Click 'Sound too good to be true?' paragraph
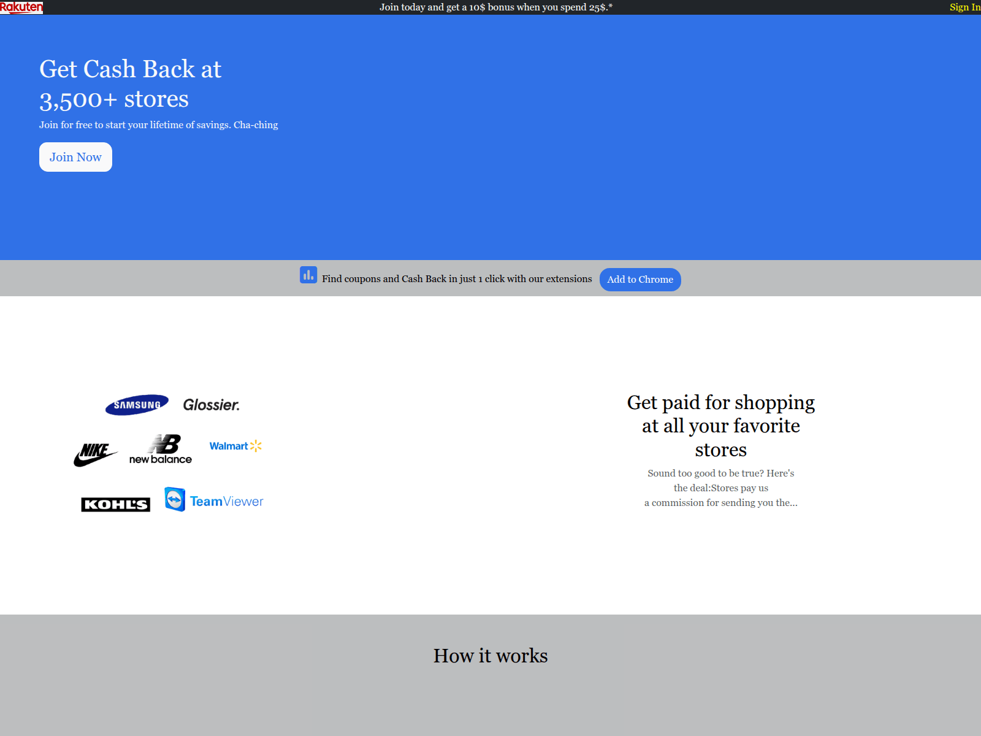The image size is (981, 736). (x=721, y=488)
